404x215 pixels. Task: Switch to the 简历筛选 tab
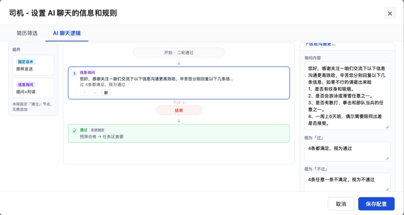(27, 33)
